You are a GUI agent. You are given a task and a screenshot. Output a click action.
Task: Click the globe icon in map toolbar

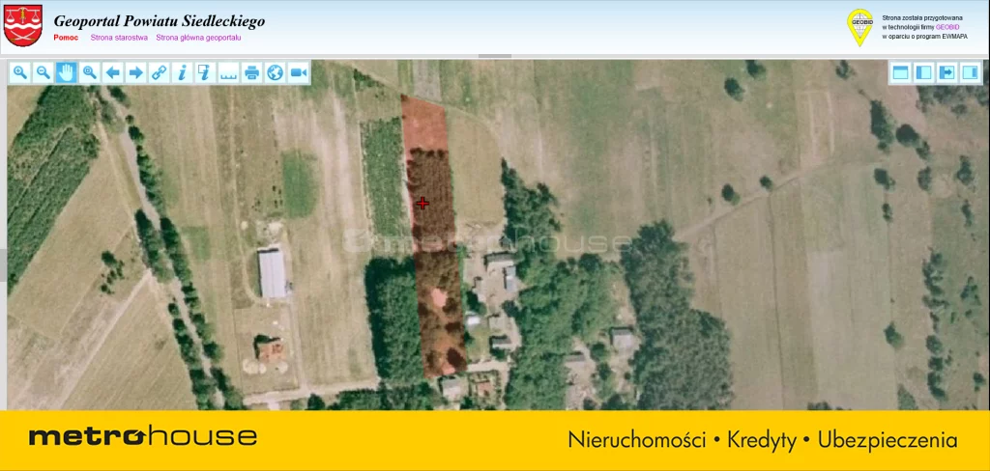pos(275,72)
